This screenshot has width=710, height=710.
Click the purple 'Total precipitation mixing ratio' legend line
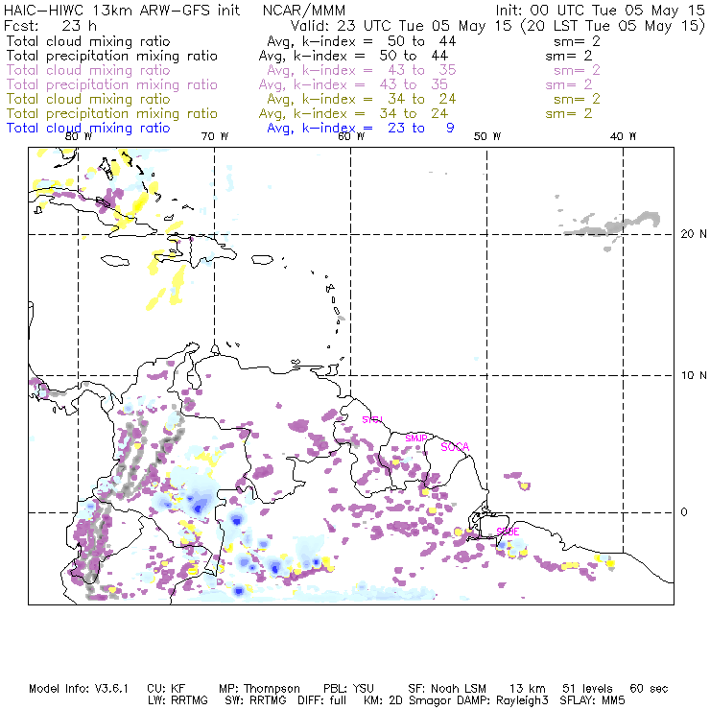(112, 84)
